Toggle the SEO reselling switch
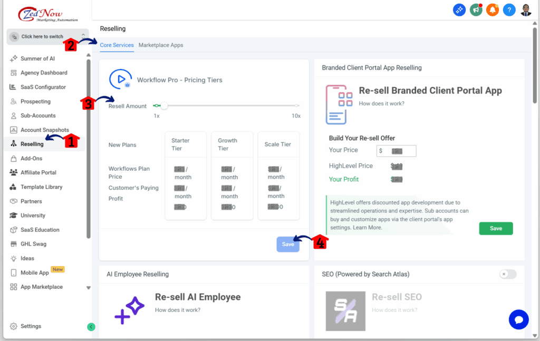Viewport: 540px width, 341px height. pos(508,274)
